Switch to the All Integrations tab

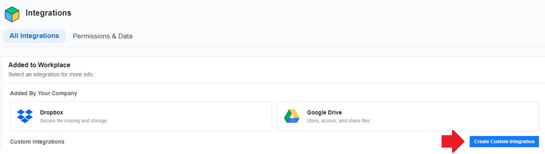(34, 36)
